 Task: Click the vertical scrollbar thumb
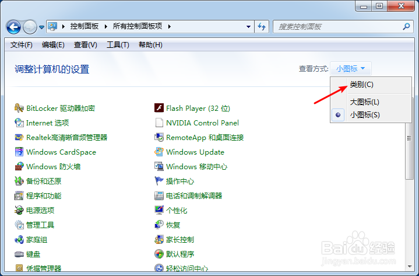click(409, 138)
